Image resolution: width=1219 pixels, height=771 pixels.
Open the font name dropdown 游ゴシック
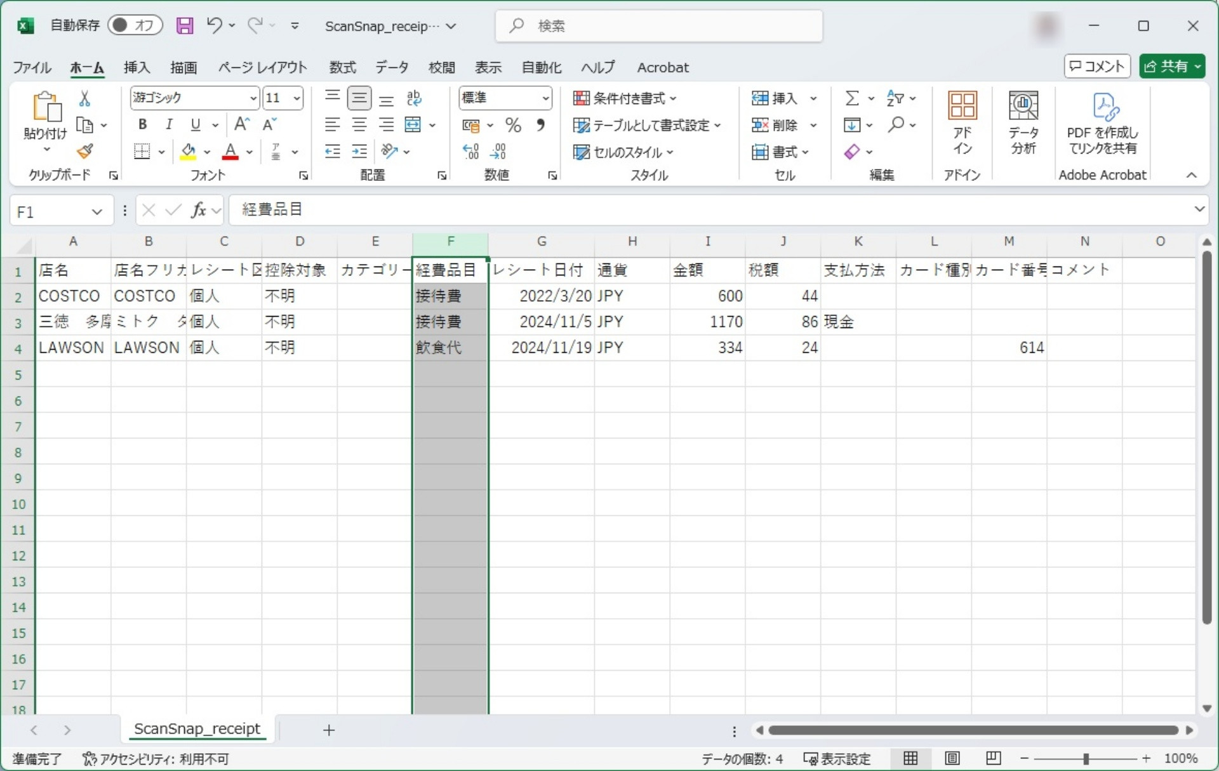[x=253, y=98]
